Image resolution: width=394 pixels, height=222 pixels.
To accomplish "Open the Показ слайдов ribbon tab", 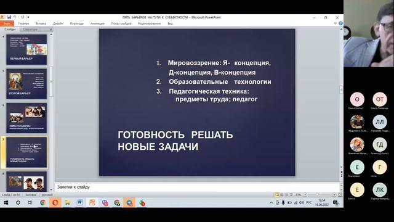I will click(x=121, y=23).
